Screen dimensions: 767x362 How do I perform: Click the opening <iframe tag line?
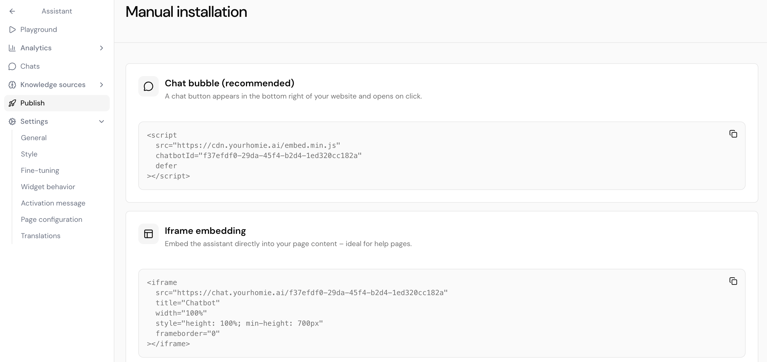click(162, 282)
